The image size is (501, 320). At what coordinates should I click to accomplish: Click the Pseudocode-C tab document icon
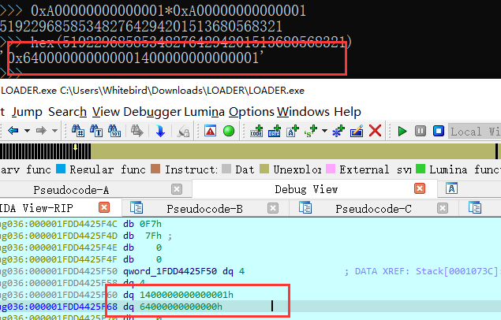(x=305, y=207)
